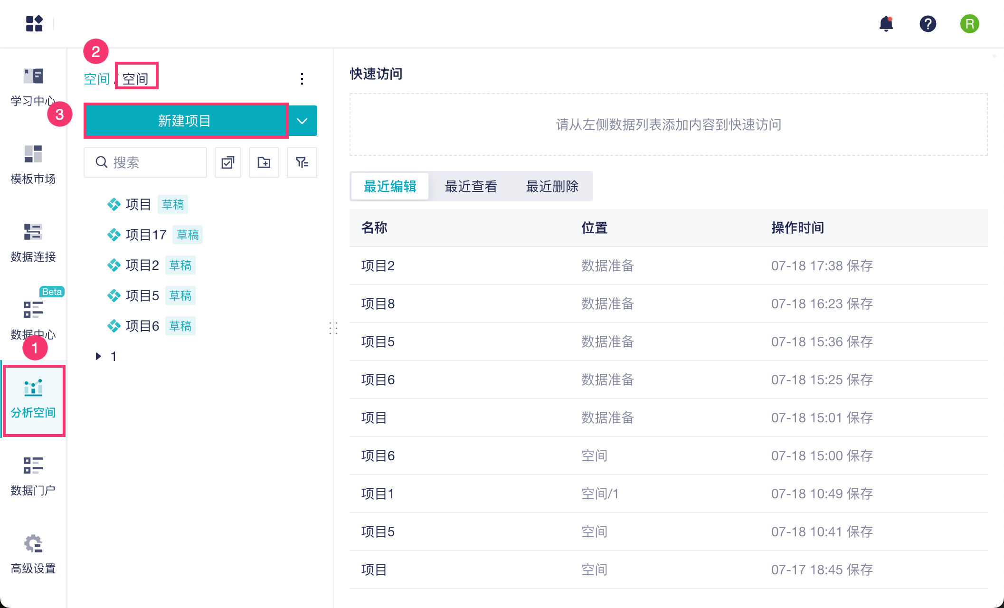Click the app grid logo icon
This screenshot has width=1004, height=608.
click(34, 24)
